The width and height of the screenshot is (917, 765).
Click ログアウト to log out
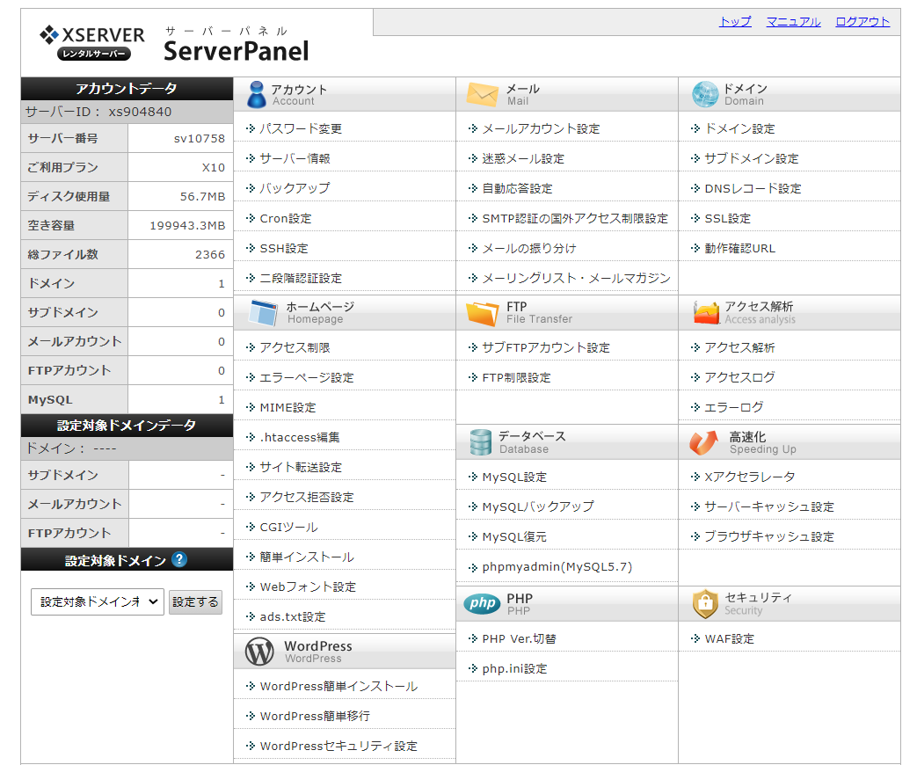tap(862, 22)
